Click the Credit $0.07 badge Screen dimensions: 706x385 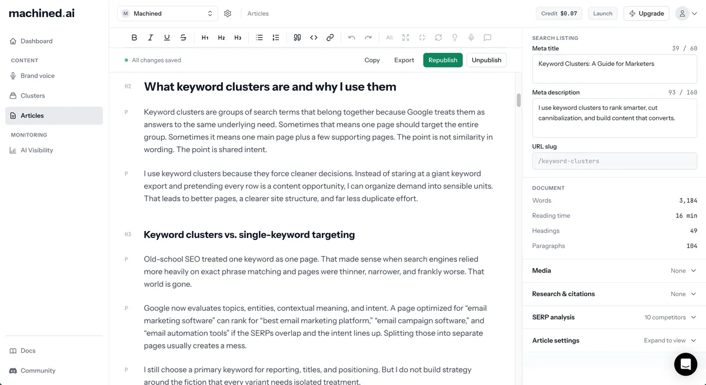559,14
